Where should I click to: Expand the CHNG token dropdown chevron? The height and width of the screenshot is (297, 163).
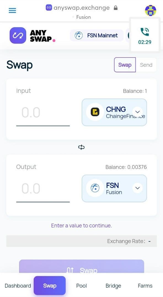click(x=137, y=112)
